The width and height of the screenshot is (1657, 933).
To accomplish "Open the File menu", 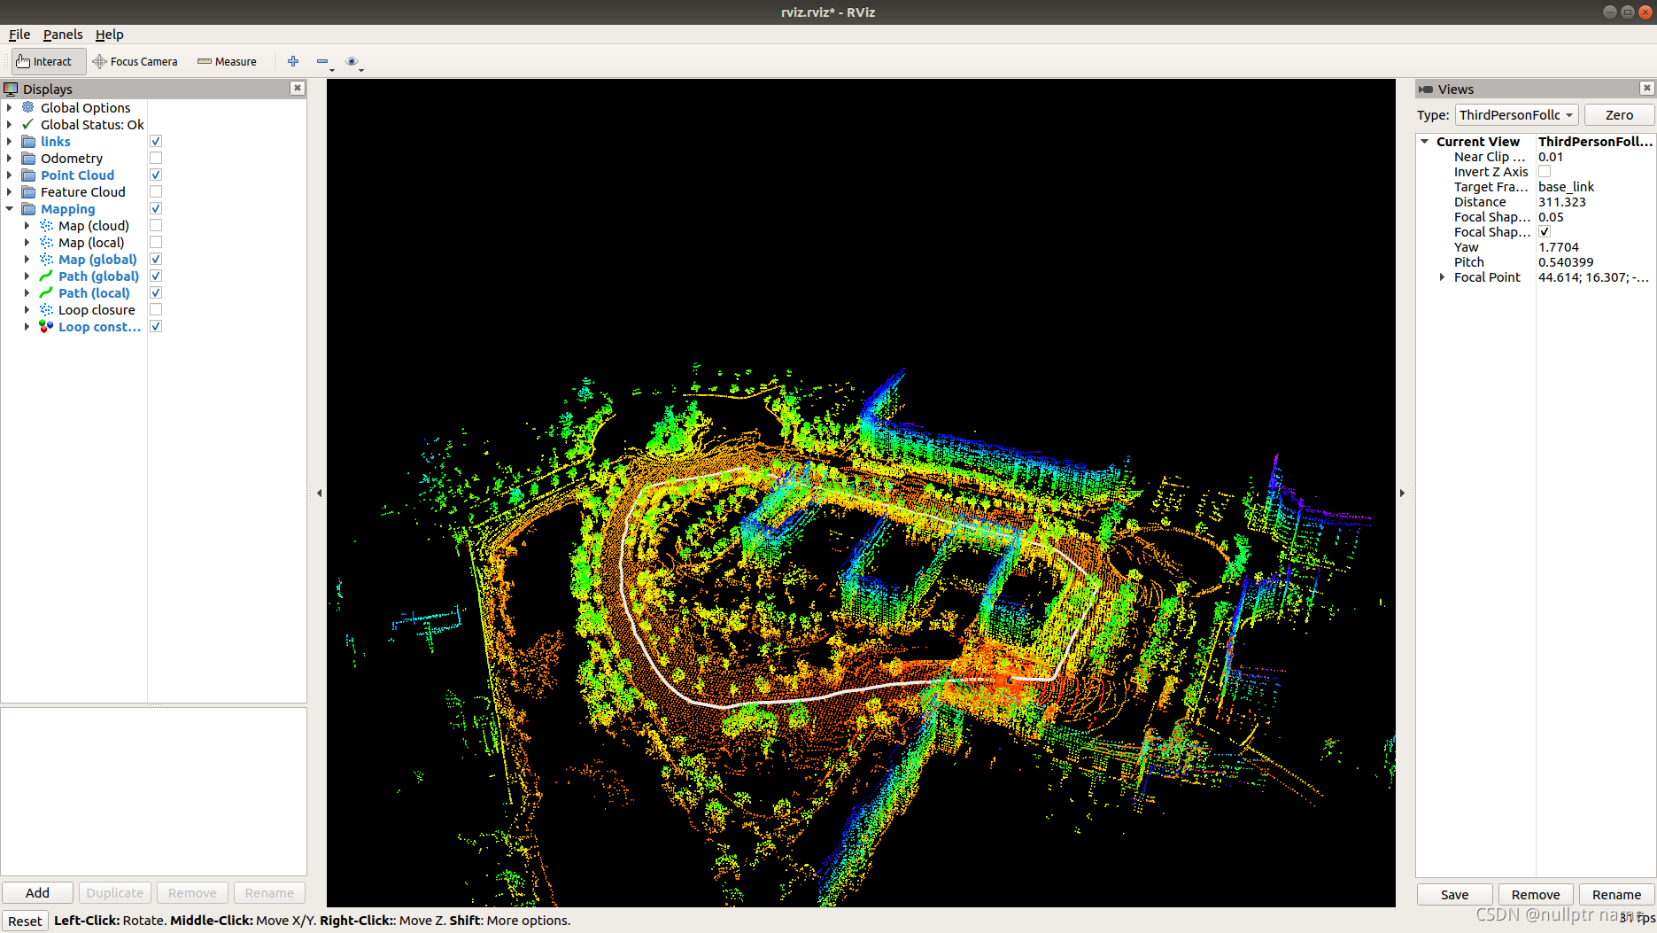I will 19,34.
